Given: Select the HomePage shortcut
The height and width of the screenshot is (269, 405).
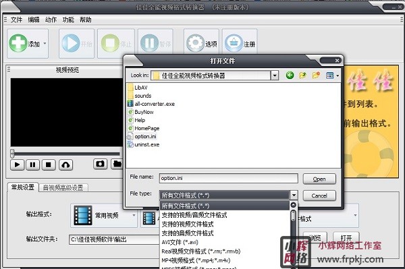Looking at the screenshot, I should pyautogui.click(x=146, y=129).
